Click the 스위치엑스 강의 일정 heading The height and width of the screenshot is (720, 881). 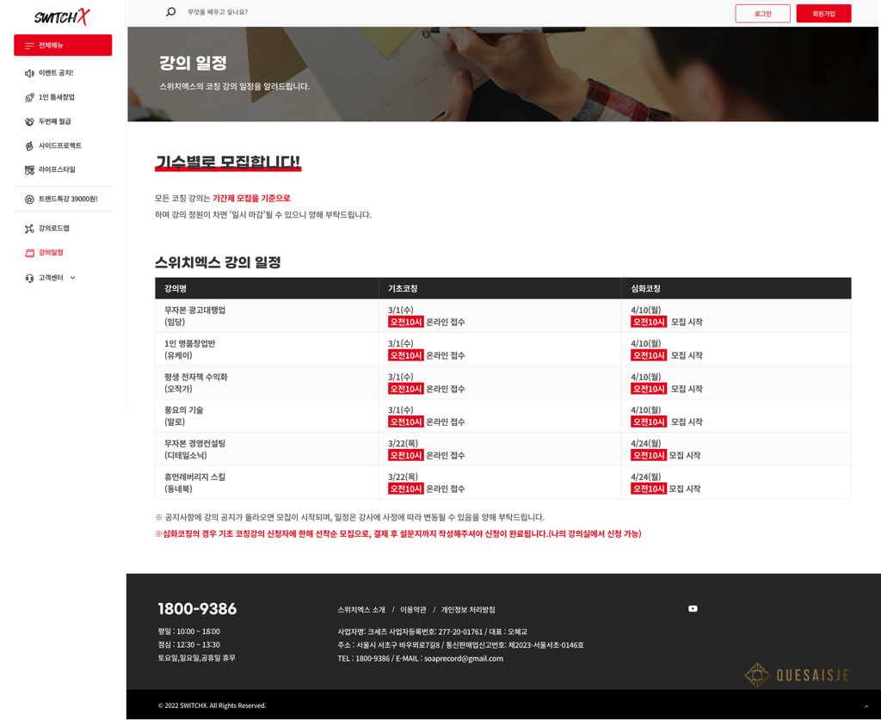point(218,262)
